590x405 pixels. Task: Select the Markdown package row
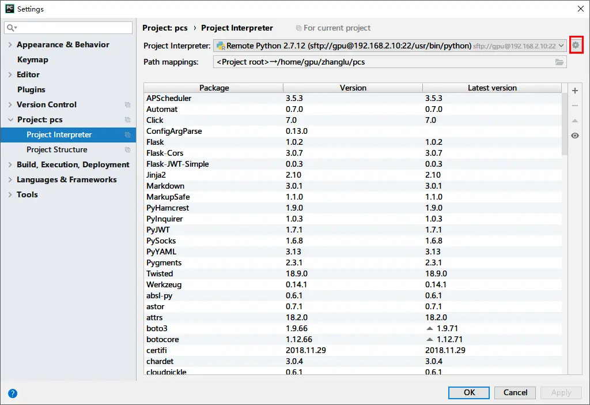click(353, 186)
